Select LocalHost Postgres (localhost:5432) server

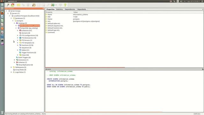[x=26, y=16]
